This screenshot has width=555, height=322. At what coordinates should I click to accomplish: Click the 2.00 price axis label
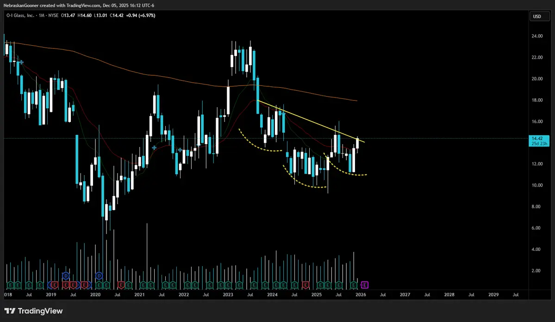click(536, 270)
